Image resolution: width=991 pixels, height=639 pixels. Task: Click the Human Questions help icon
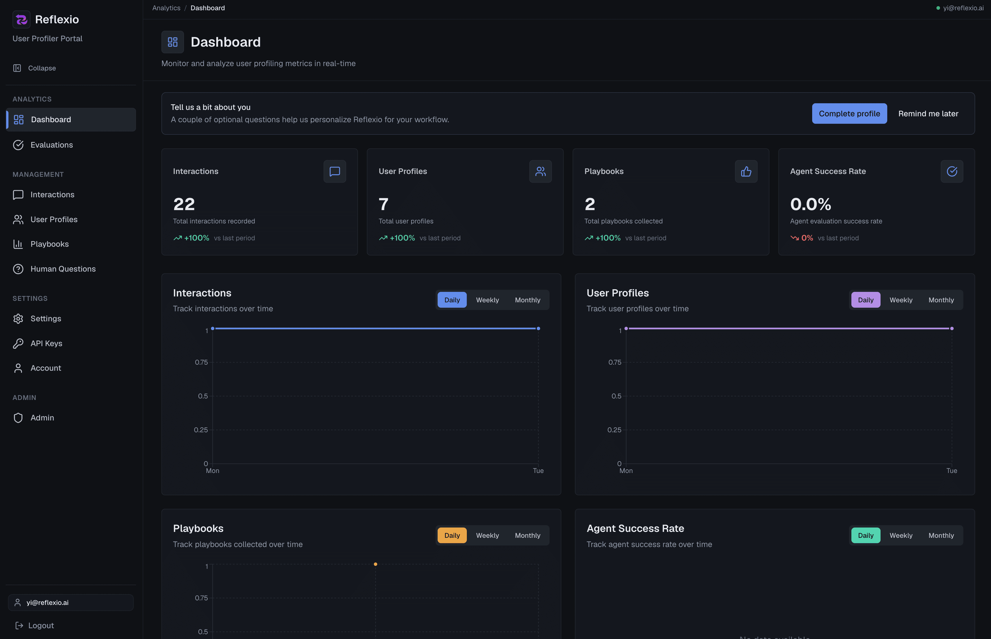18,269
